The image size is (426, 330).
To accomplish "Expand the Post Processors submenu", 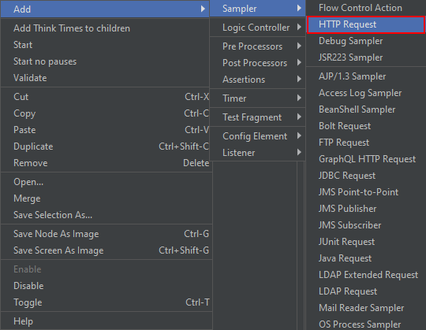I will 257,63.
